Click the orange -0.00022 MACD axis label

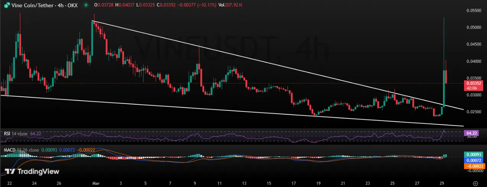coord(473,166)
